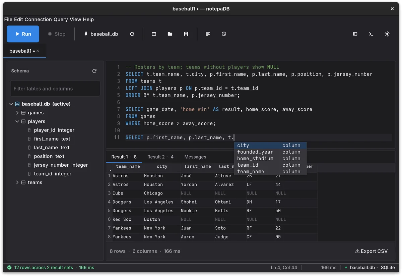Viewport: 402px width, 276px height.
Task: Open the Help menu
Action: click(88, 19)
